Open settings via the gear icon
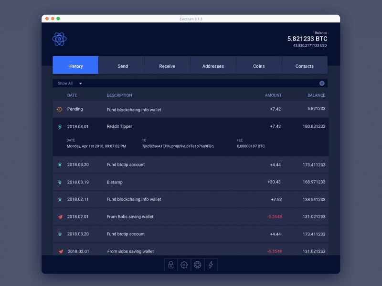Image resolution: width=382 pixels, height=286 pixels. (x=184, y=265)
